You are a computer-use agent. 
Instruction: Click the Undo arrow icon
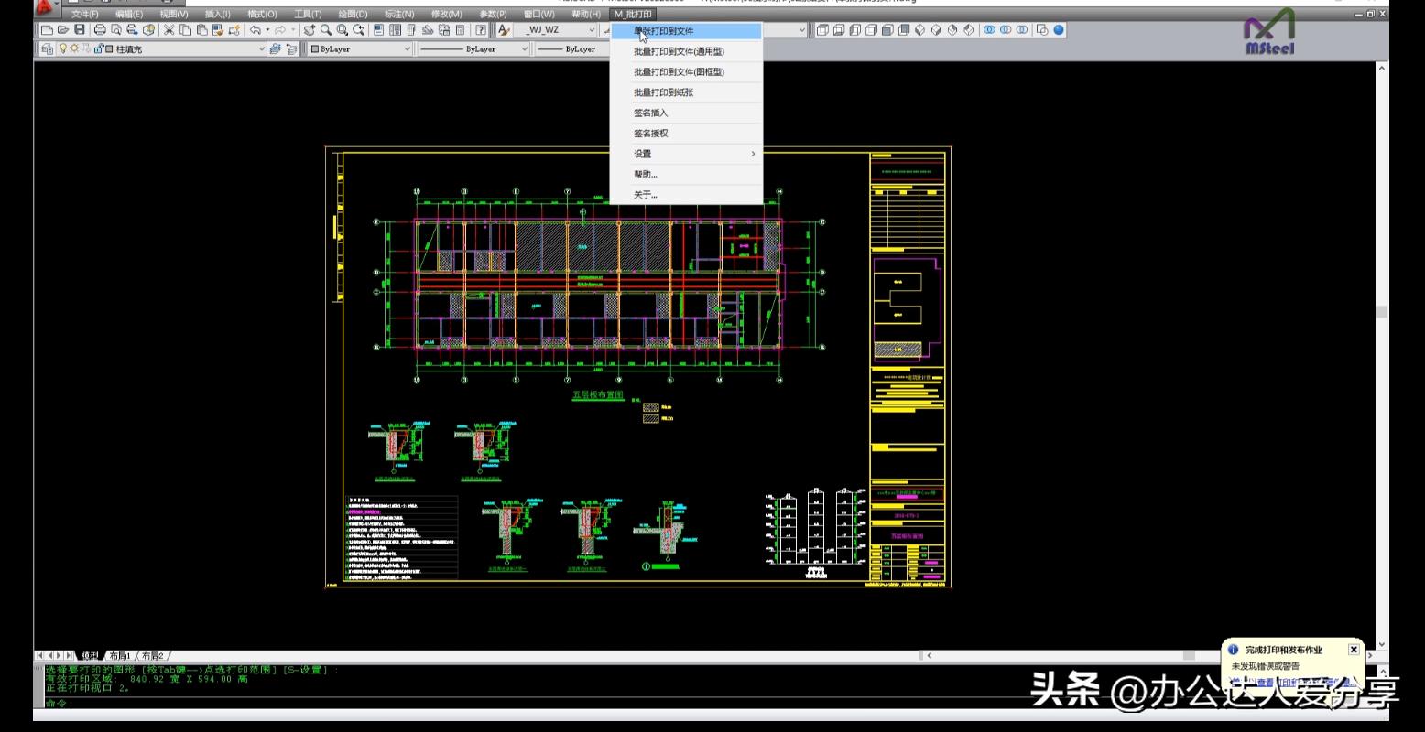(254, 30)
